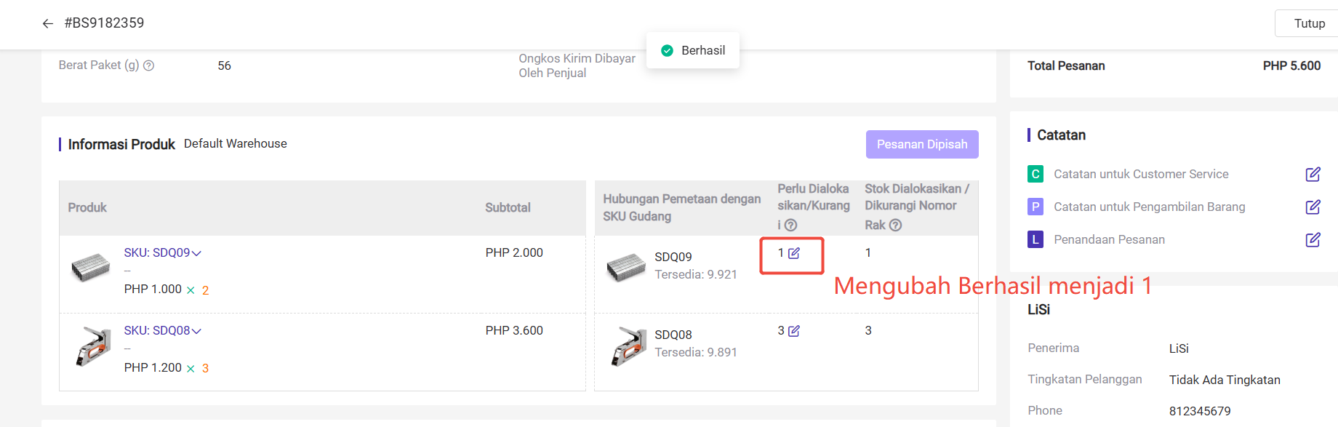Click the purple P note badge
1338x427 pixels.
tap(1035, 207)
